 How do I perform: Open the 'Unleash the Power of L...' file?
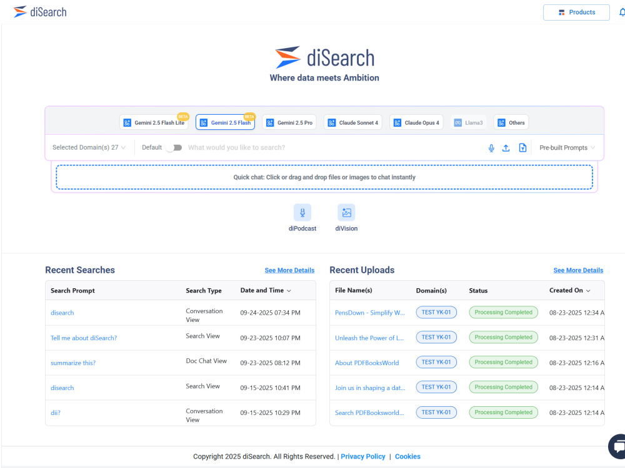[x=369, y=338]
